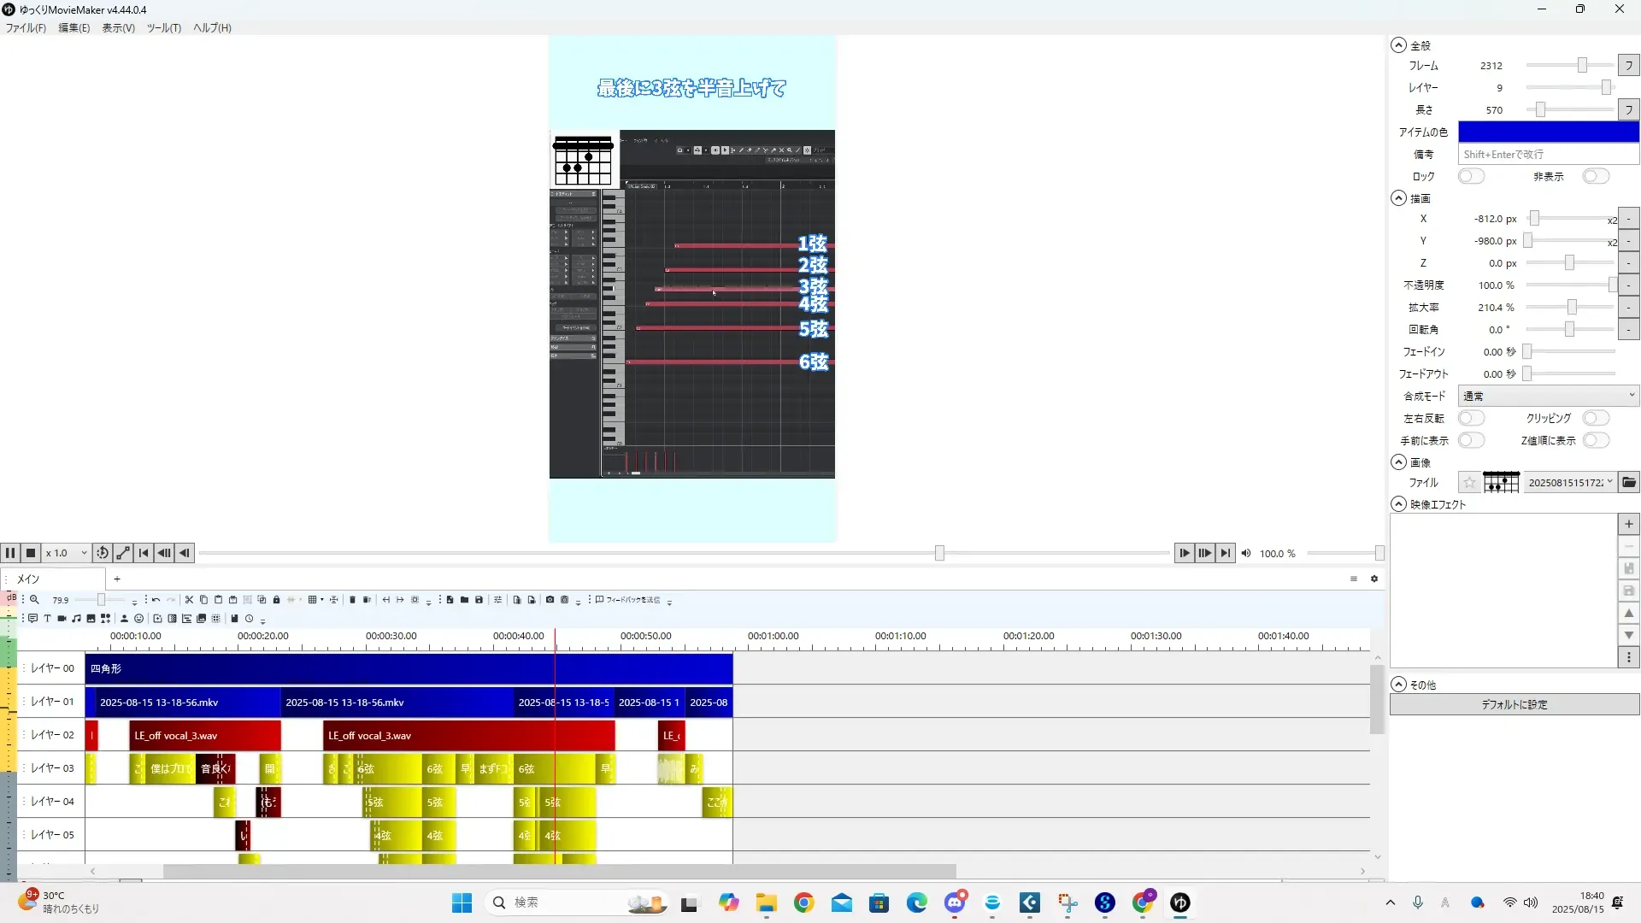This screenshot has width=1641, height=923.
Task: Open the playback speed x1.0 dropdown
Action: [x=67, y=553]
